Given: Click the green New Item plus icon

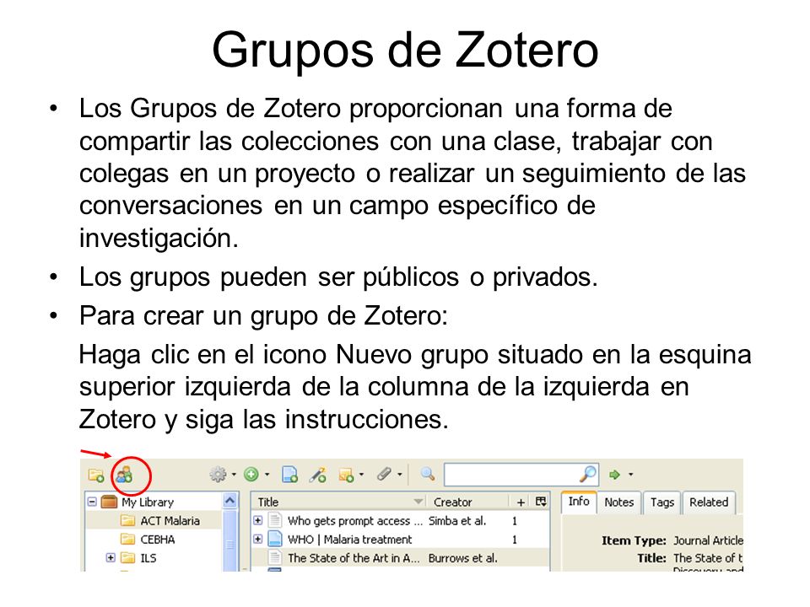Looking at the screenshot, I should [251, 475].
